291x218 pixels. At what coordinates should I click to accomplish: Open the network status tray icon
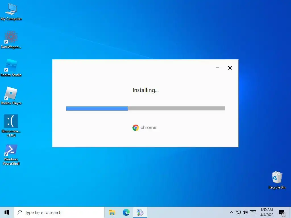(238, 212)
